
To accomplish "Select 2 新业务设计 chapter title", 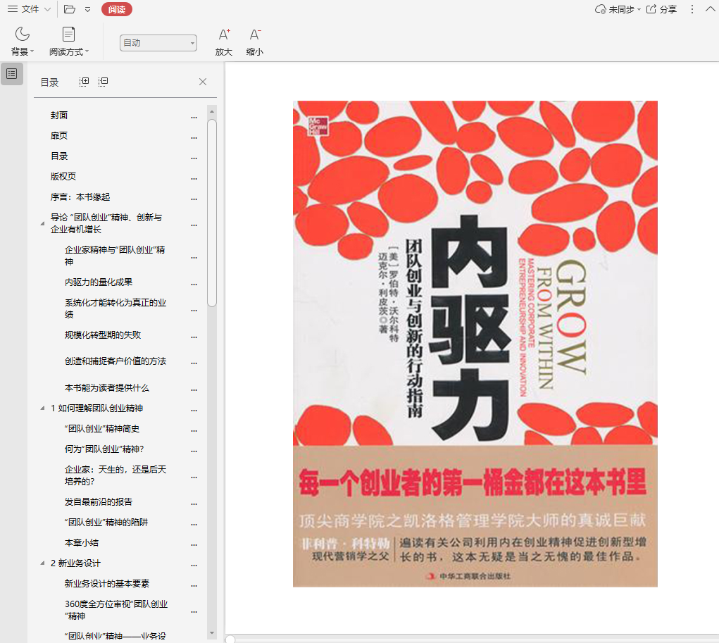I will (75, 563).
